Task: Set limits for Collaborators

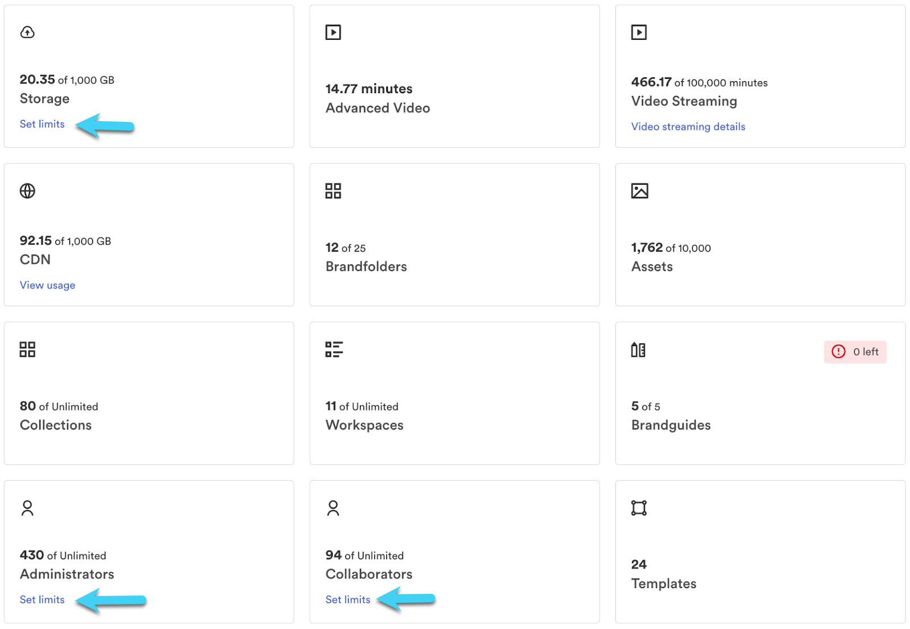Action: click(348, 599)
